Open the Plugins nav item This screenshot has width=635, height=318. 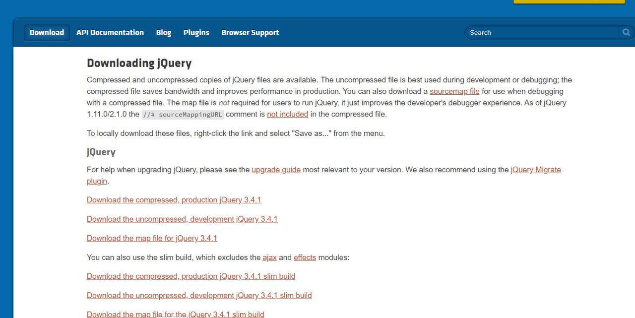tap(196, 33)
